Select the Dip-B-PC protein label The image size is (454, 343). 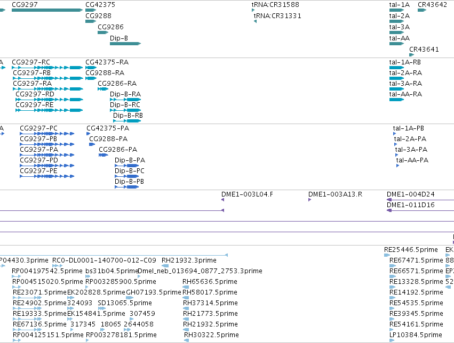tap(130, 171)
